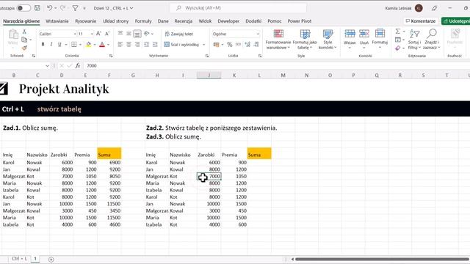Open Sortuj i filtruj menu
Viewport: 470px width, 264px height.
click(x=414, y=39)
